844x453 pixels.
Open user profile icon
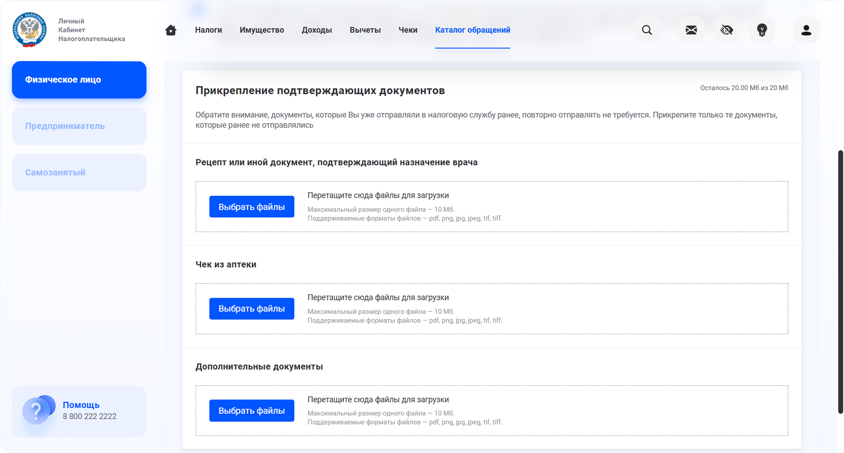(x=806, y=30)
